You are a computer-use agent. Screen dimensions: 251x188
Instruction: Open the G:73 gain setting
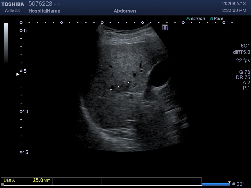tap(244, 72)
